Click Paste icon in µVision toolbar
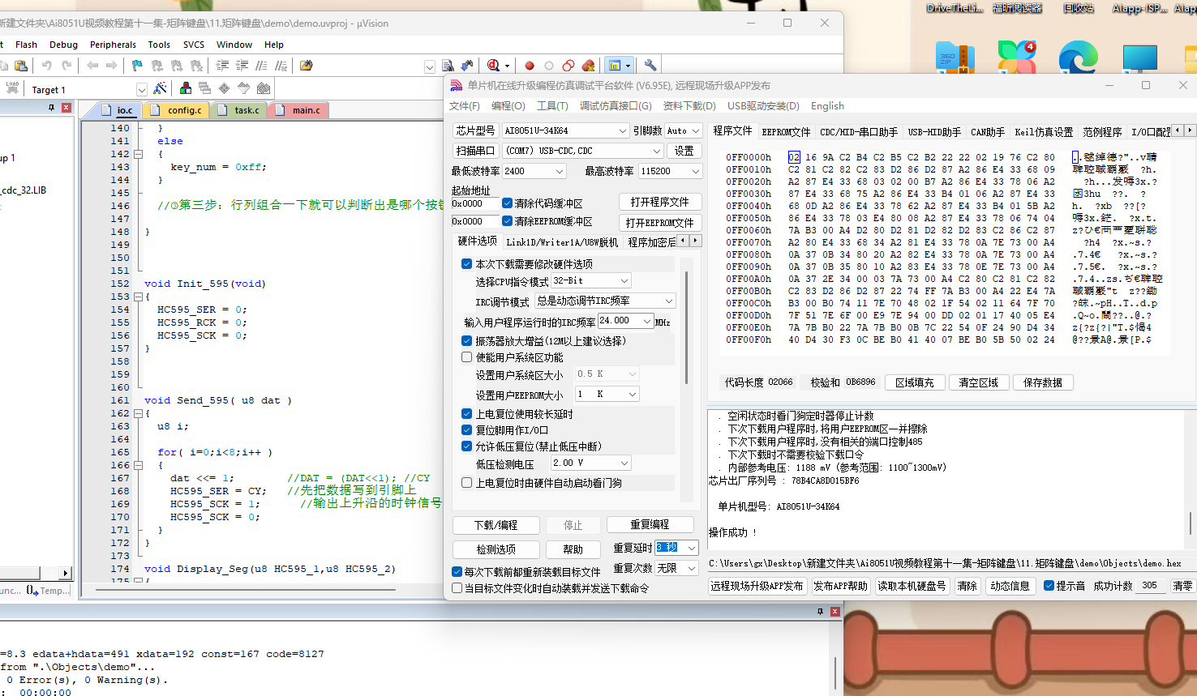This screenshot has height=696, width=1197. [22, 66]
